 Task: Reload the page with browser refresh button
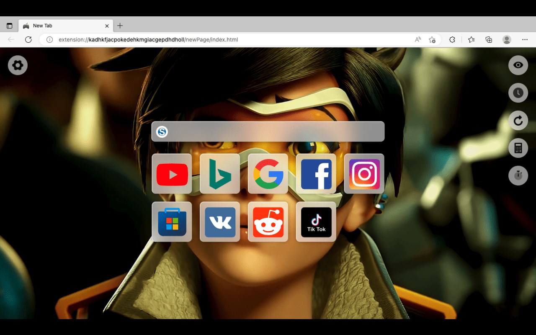coord(28,40)
